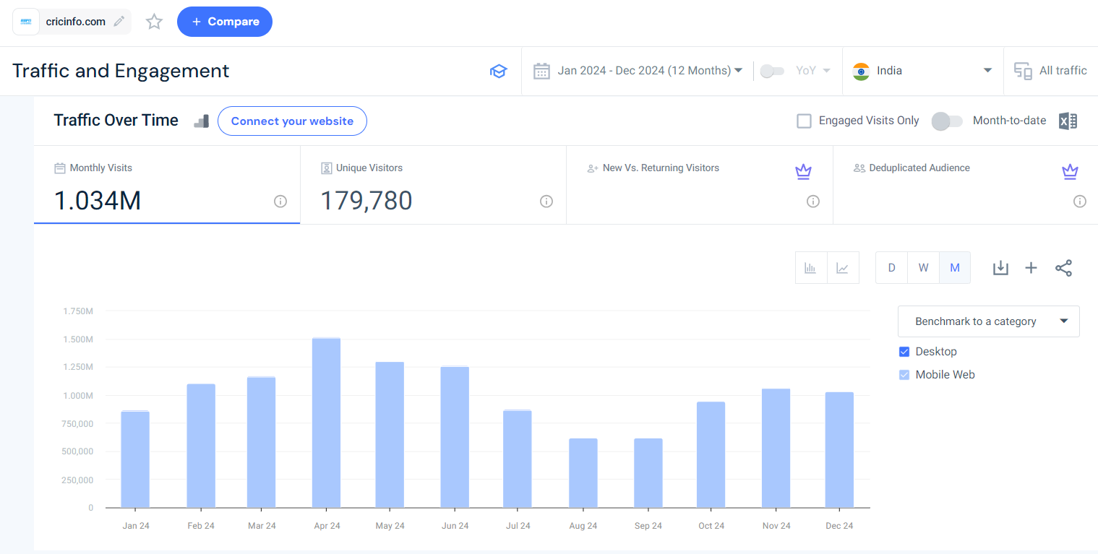Select the bar chart view icon
Image resolution: width=1098 pixels, height=554 pixels.
pyautogui.click(x=810, y=267)
